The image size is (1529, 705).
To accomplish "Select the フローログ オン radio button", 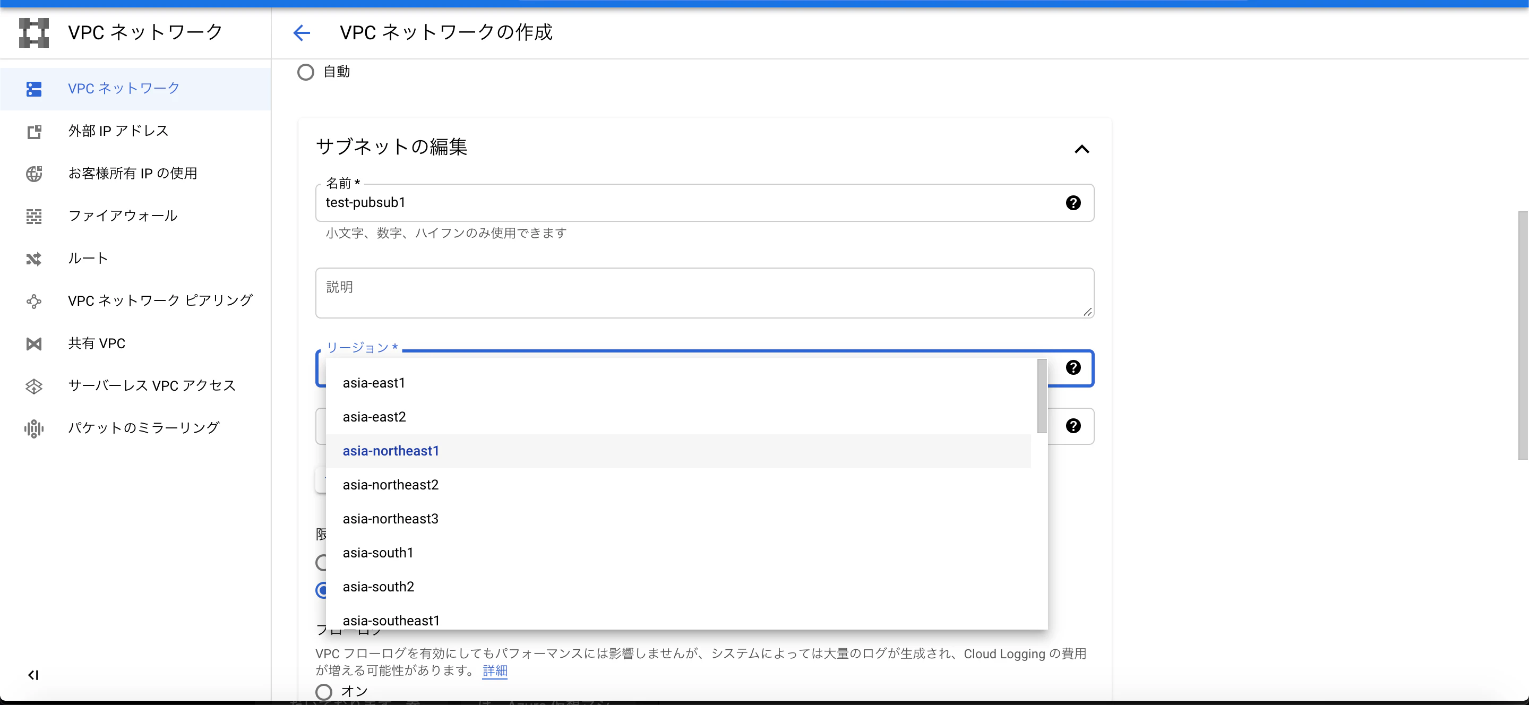I will (x=323, y=692).
